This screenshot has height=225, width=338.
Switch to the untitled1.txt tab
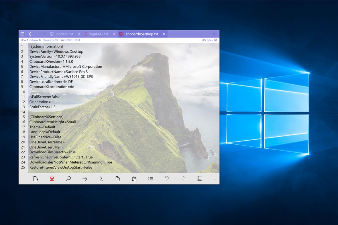[64, 34]
